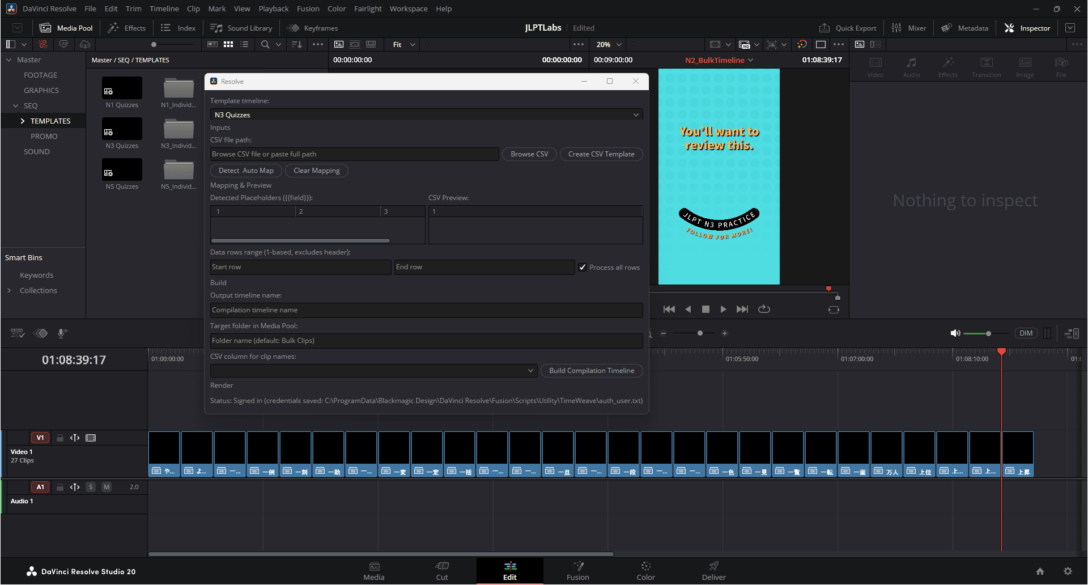
Task: Solo the Audio 1 track
Action: (x=91, y=486)
